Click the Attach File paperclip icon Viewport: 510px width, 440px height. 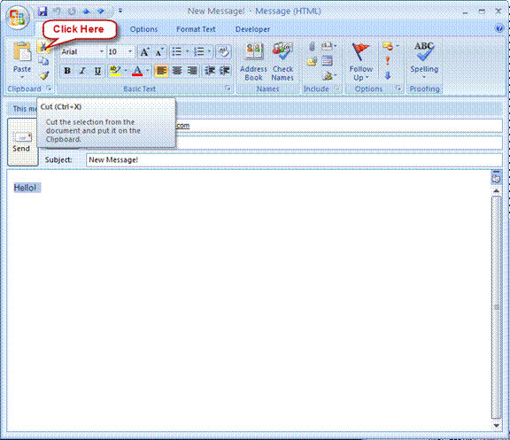pyautogui.click(x=312, y=47)
